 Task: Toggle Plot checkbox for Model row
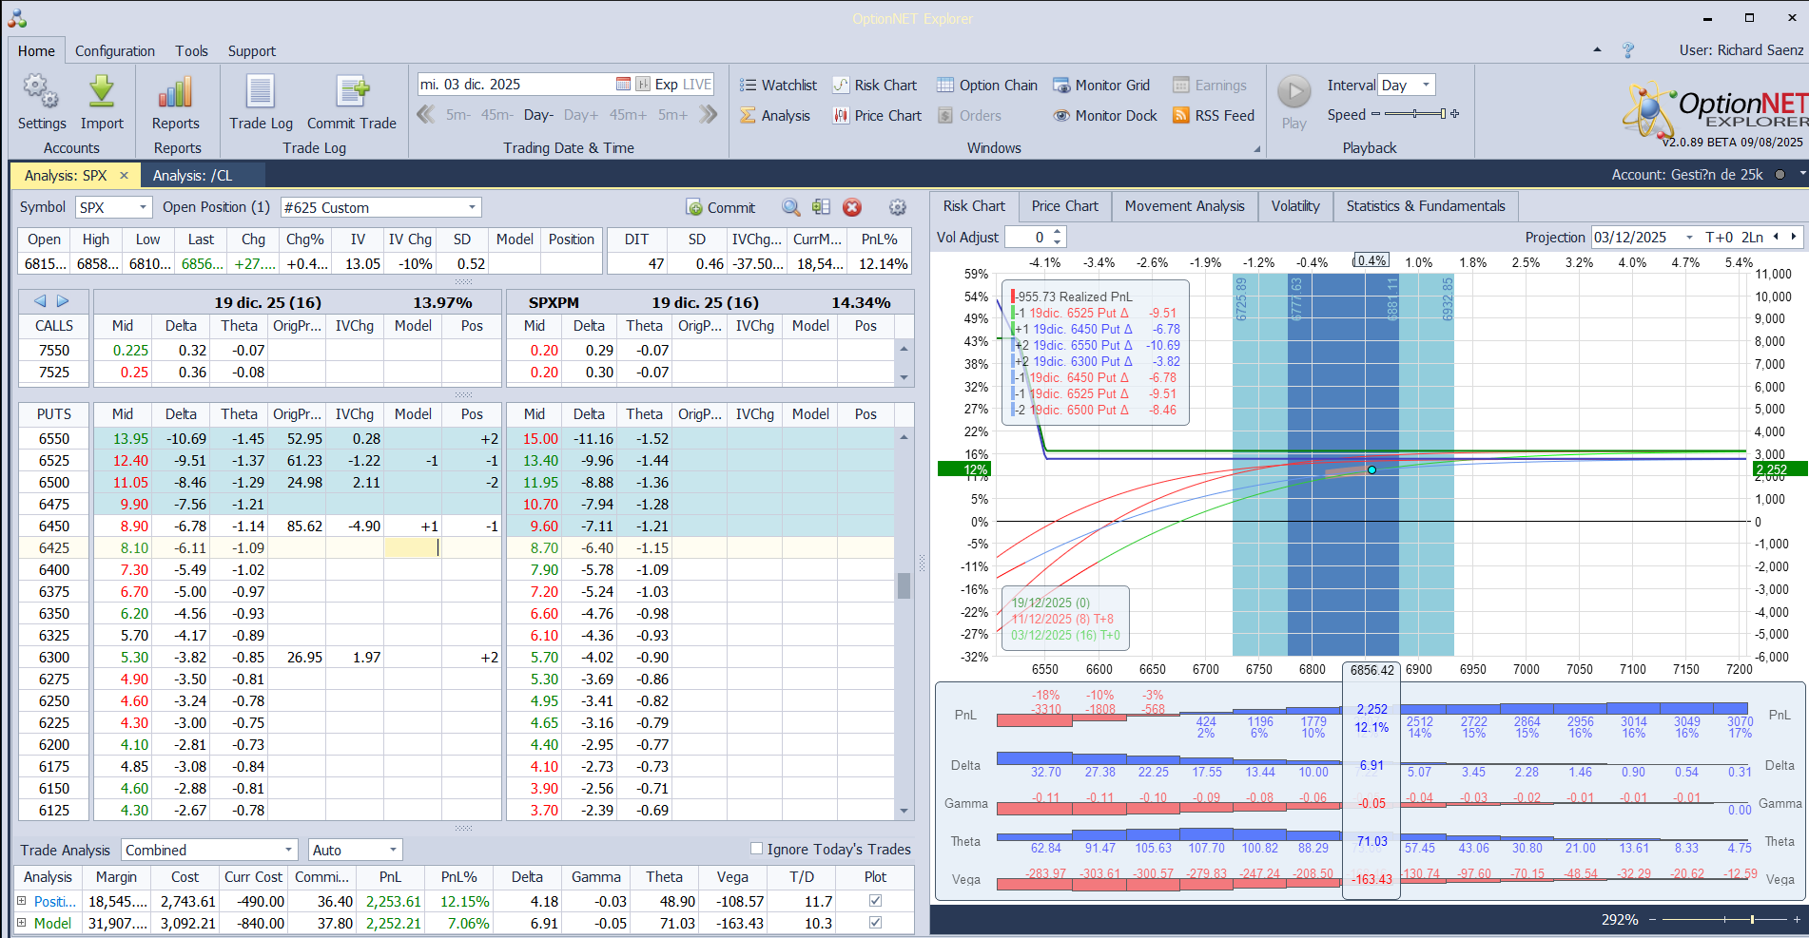875,923
